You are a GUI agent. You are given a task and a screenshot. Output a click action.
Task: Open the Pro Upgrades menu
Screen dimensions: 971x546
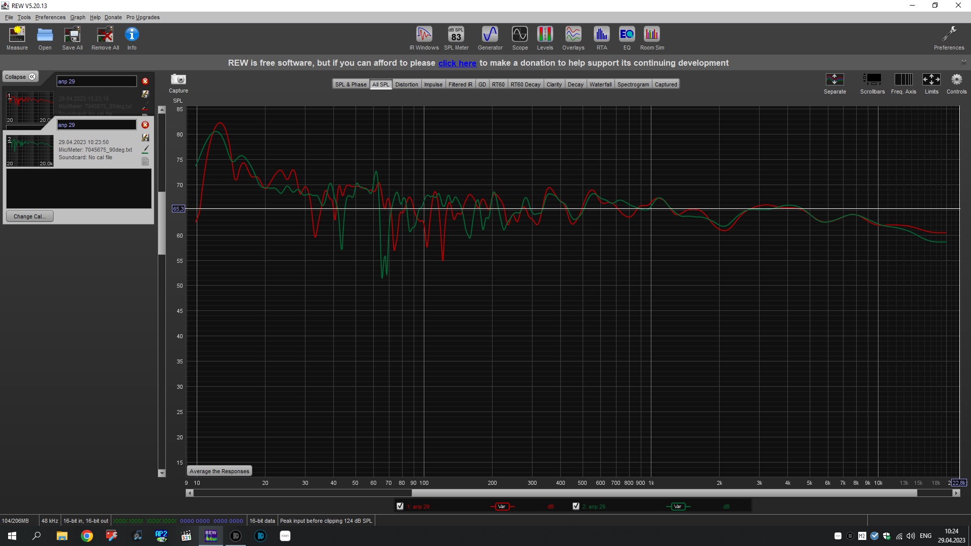coord(143,17)
